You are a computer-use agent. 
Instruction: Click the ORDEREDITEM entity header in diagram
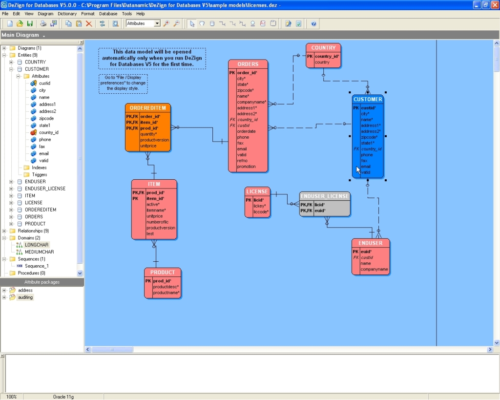point(147,108)
